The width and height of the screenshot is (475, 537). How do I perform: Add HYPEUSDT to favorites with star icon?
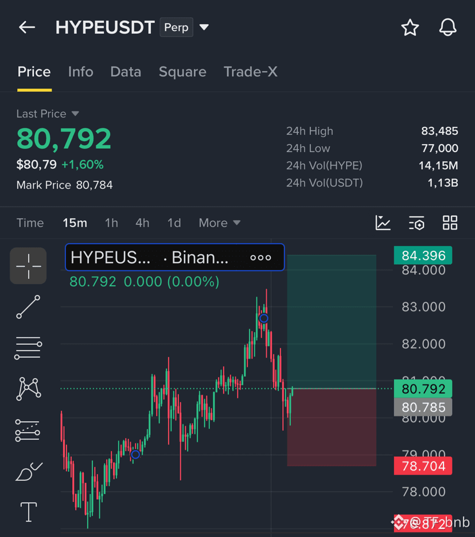click(410, 28)
